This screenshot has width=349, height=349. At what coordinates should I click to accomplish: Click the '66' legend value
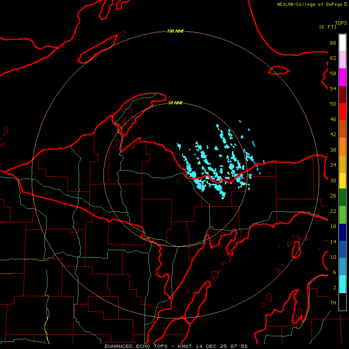(x=333, y=43)
